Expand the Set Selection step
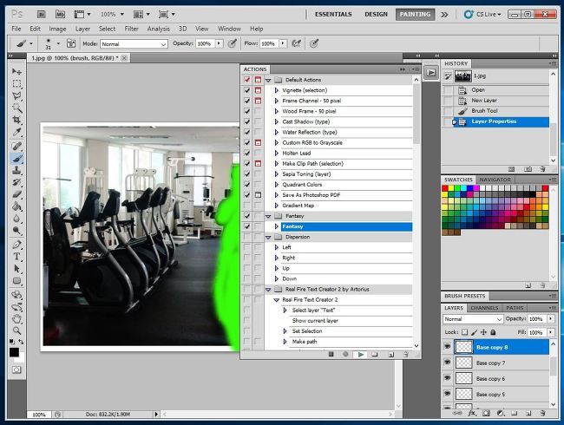 [x=285, y=331]
